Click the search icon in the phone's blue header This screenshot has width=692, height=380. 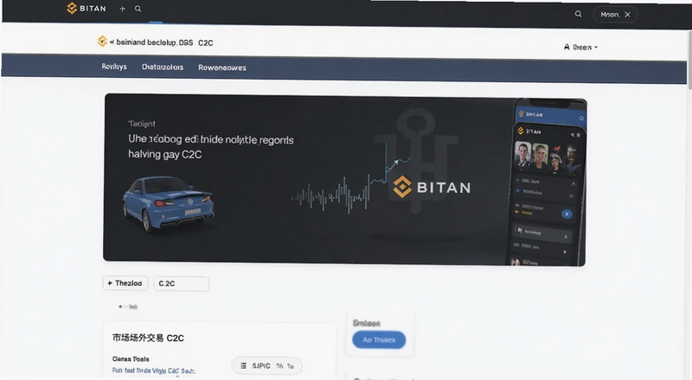point(581,118)
